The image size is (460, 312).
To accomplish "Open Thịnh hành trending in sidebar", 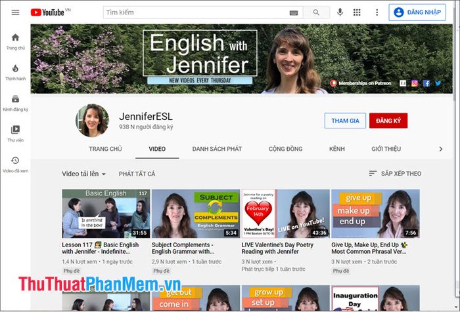I will coord(15,73).
